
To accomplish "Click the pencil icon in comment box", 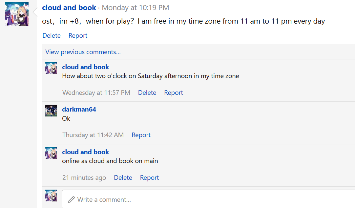I will click(71, 199).
